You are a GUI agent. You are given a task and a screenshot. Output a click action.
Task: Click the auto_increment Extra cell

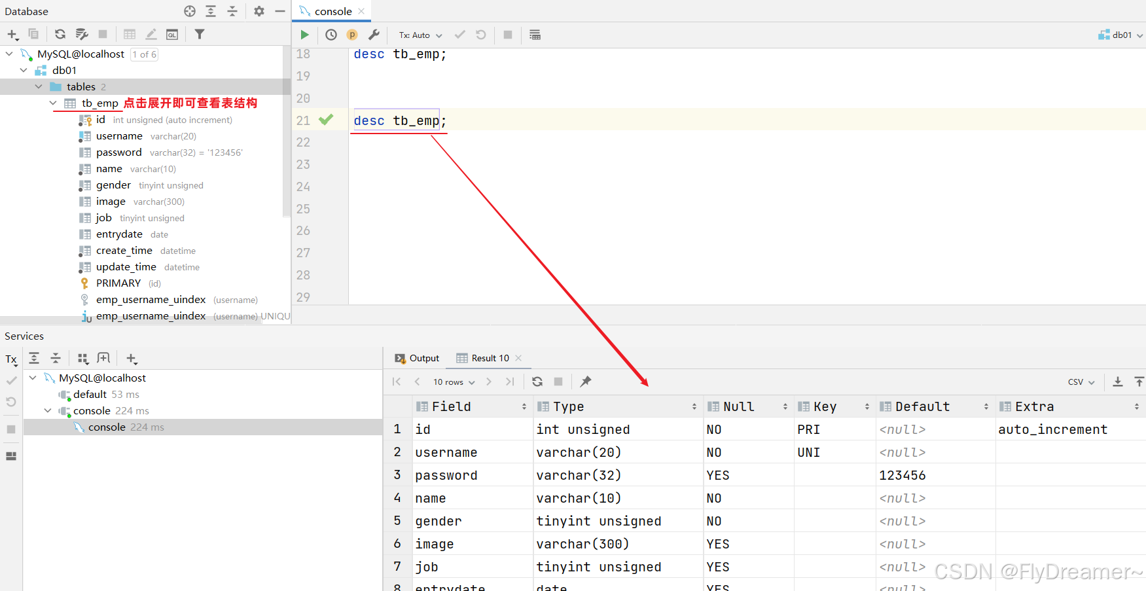pyautogui.click(x=1071, y=429)
